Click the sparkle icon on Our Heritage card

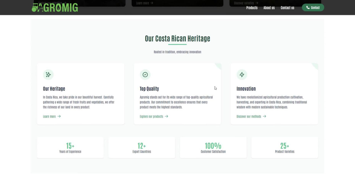[x=48, y=74]
